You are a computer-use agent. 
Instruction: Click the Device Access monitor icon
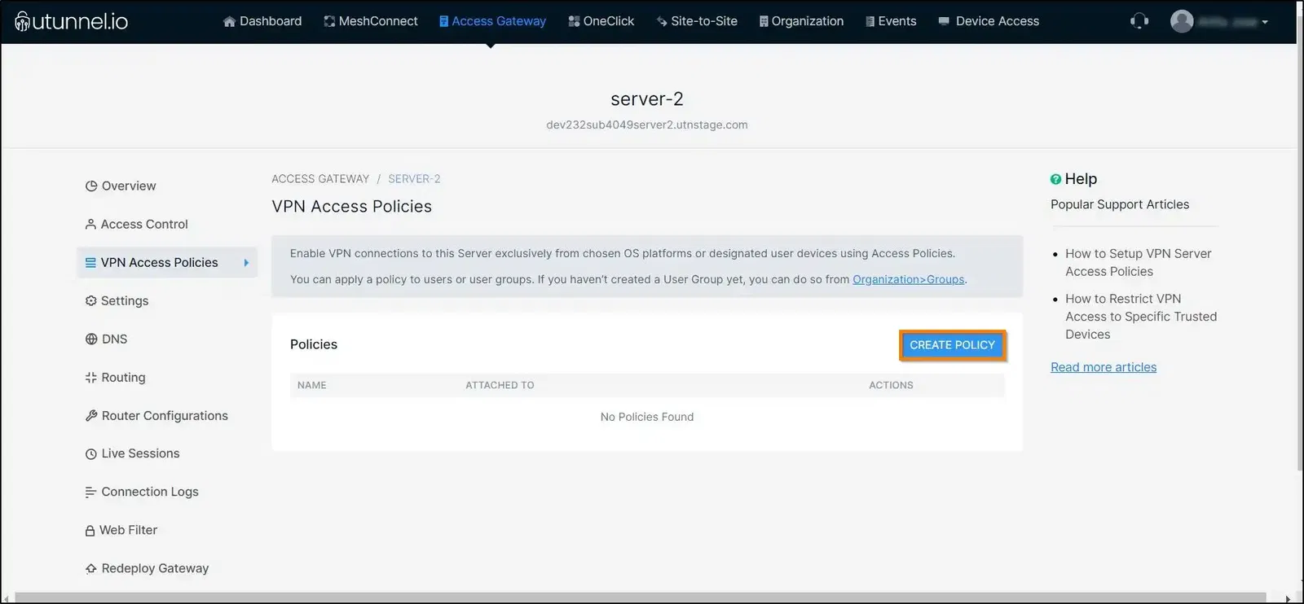pyautogui.click(x=944, y=21)
